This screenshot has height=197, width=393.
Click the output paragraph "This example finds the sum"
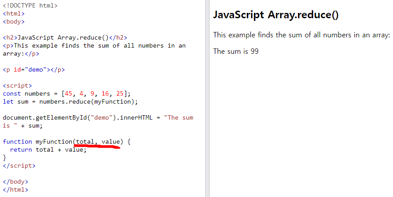302,35
